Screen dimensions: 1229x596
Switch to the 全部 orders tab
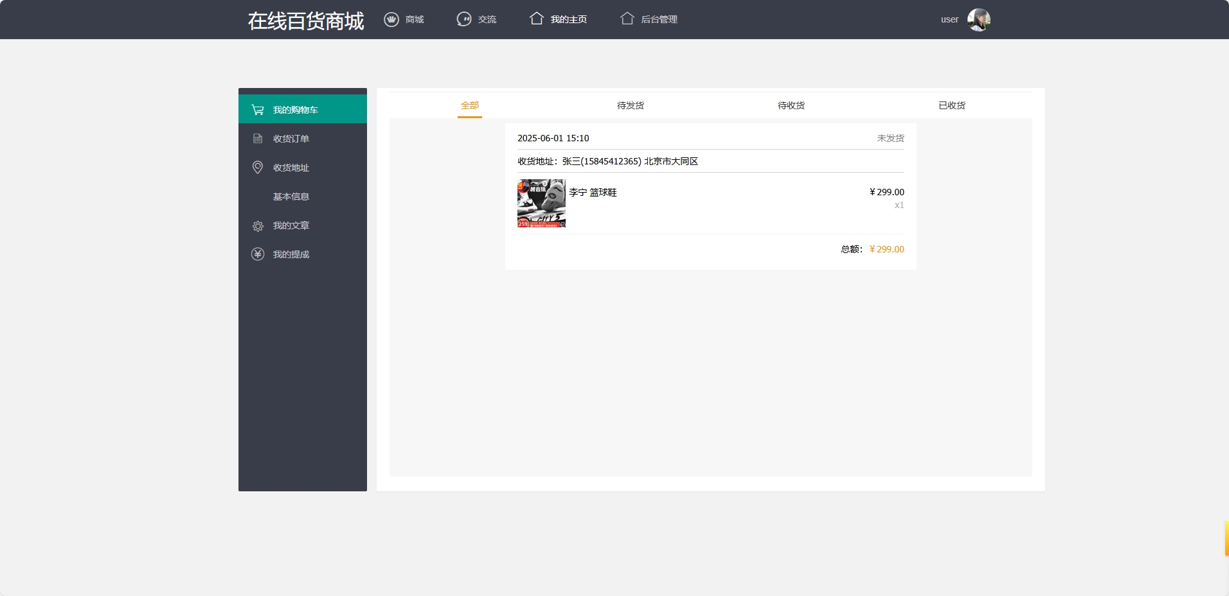[x=469, y=105]
